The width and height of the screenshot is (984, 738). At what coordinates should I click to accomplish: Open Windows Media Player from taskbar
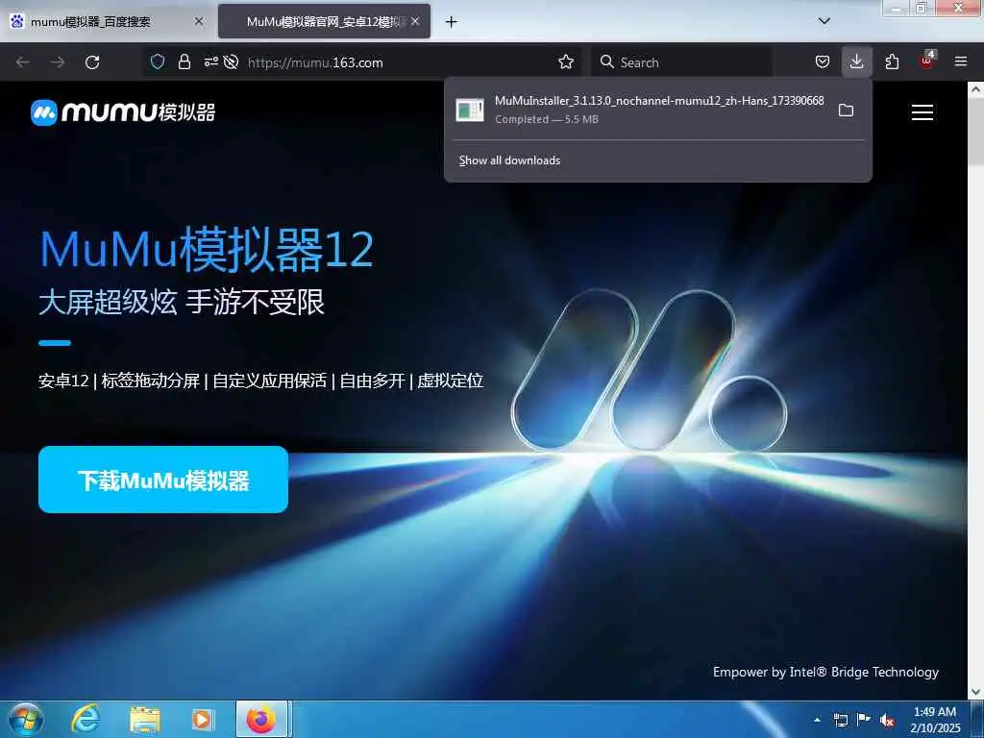202,719
